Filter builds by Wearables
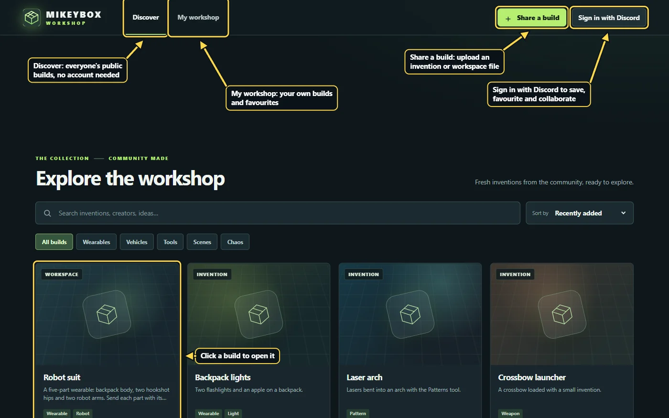The height and width of the screenshot is (418, 669). (97, 242)
